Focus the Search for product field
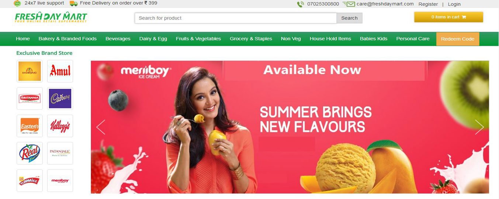 click(236, 18)
